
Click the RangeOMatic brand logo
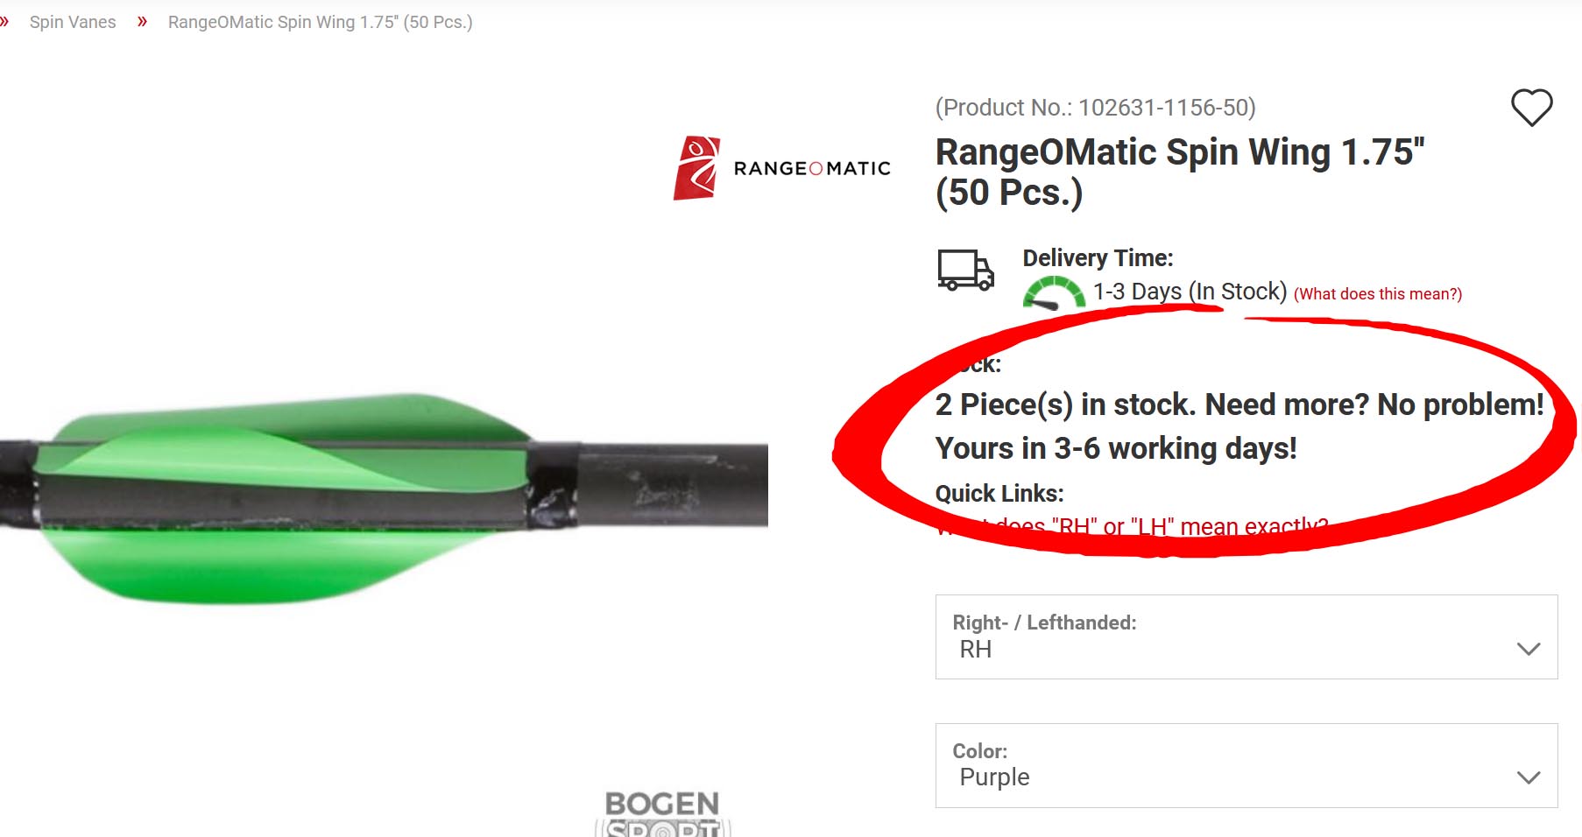[781, 168]
